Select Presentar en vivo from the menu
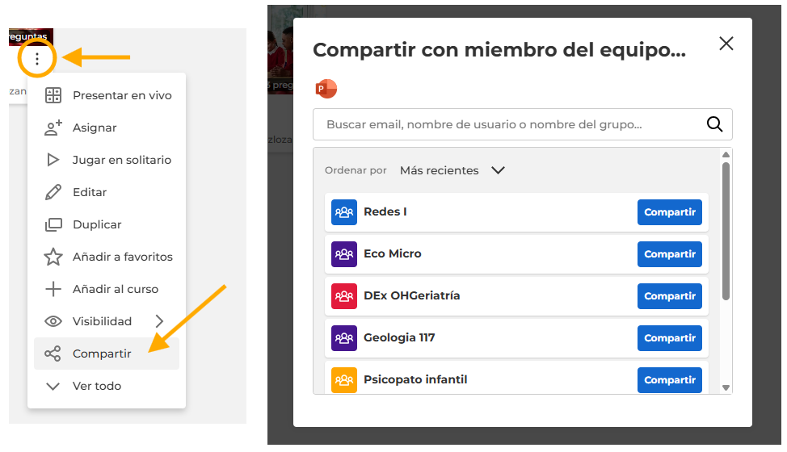The image size is (787, 452). click(121, 95)
